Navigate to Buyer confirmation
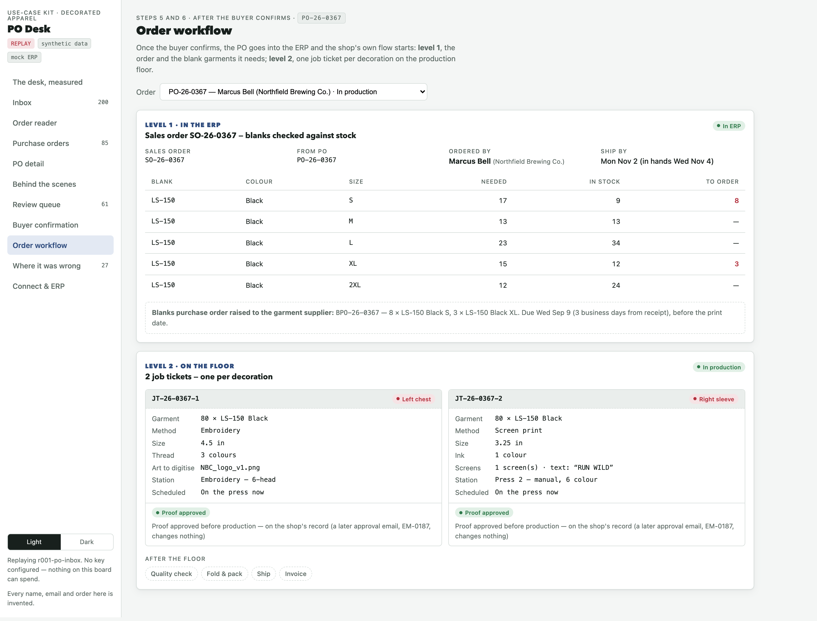Viewport: 817px width, 621px height. coord(60,225)
